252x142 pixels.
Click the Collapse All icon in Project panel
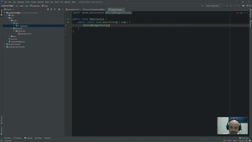[55, 9]
